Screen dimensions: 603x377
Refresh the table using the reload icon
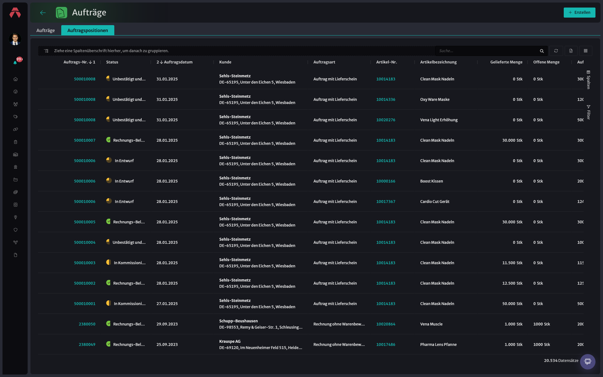(556, 51)
